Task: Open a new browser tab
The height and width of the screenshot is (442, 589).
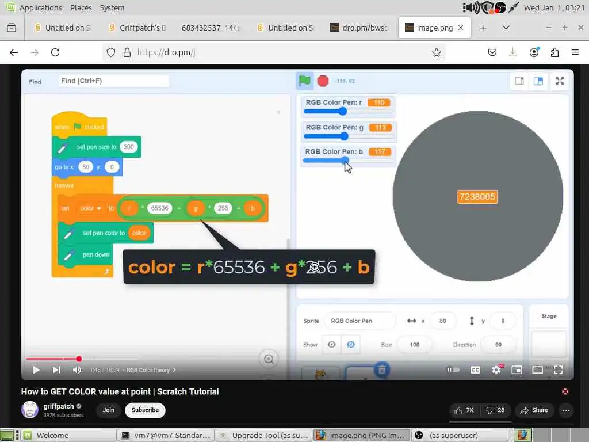Action: tap(483, 28)
